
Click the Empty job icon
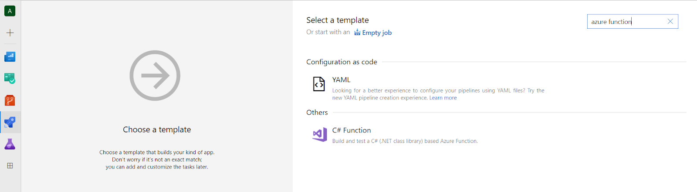pyautogui.click(x=357, y=32)
